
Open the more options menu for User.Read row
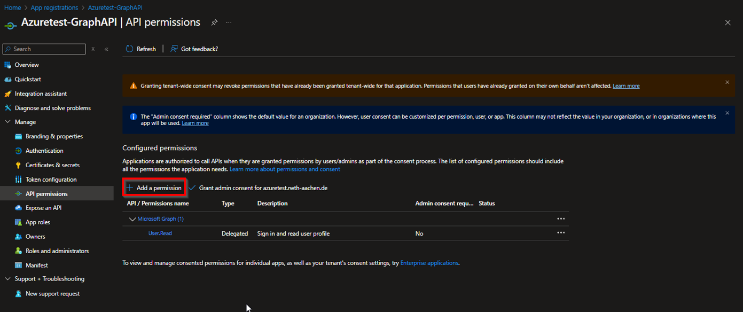point(560,233)
